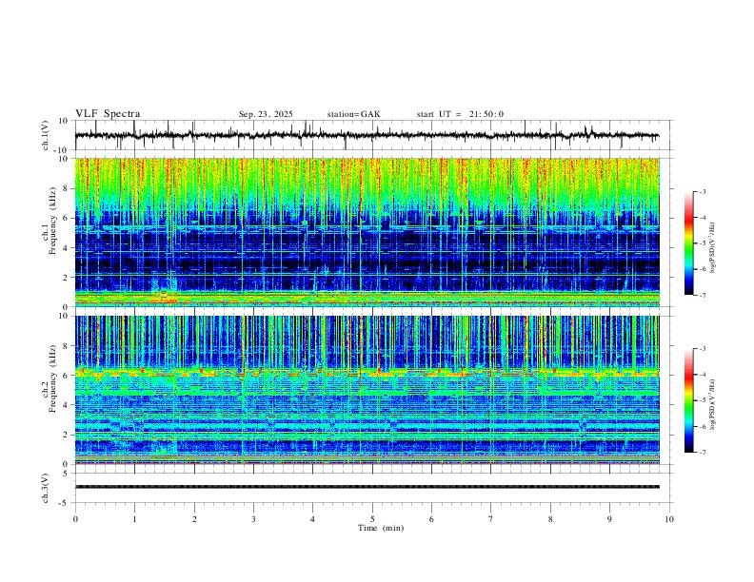The image size is (754, 582).
Task: Click the time axis tick label "7"
Action: (491, 519)
